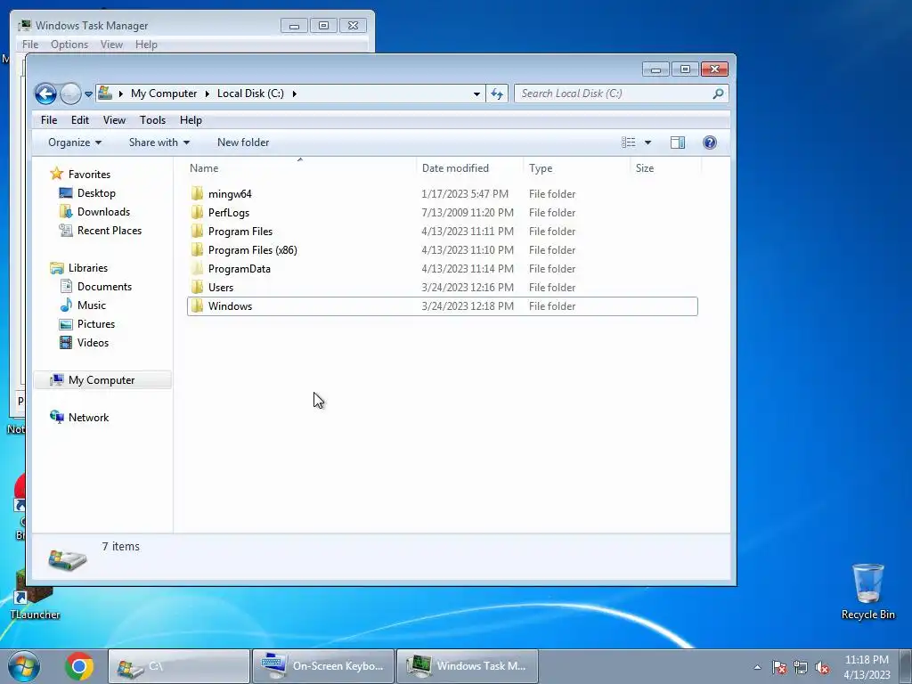Open the View menu in Explorer
Image resolution: width=912 pixels, height=684 pixels.
coord(114,120)
